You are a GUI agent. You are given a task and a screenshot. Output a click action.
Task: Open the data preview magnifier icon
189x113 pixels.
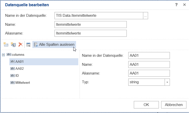point(28,45)
